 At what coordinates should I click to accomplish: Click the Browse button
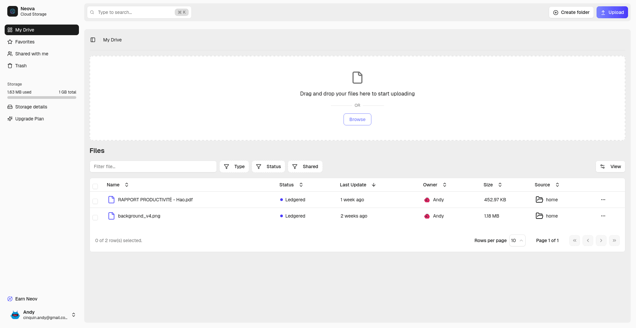(x=357, y=119)
